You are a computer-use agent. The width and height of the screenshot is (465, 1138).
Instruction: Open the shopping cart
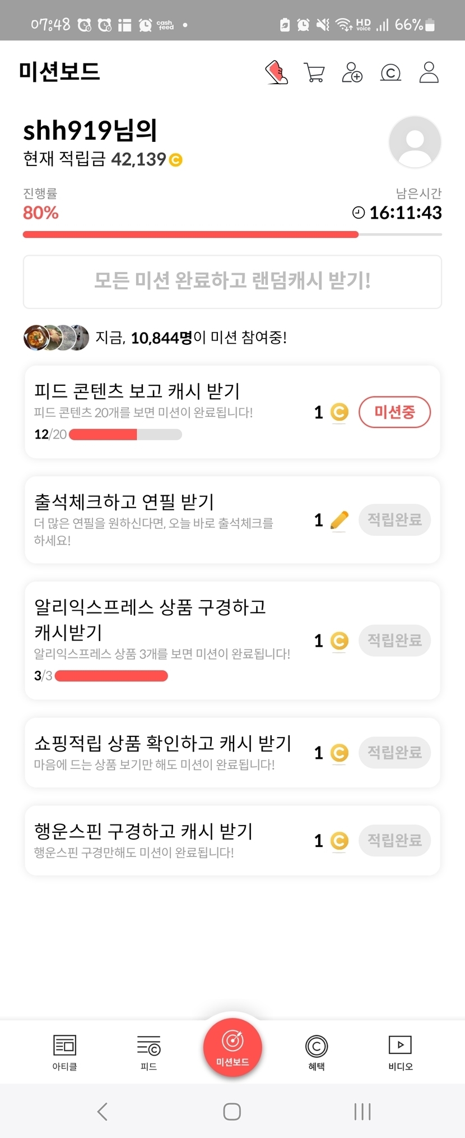point(314,72)
